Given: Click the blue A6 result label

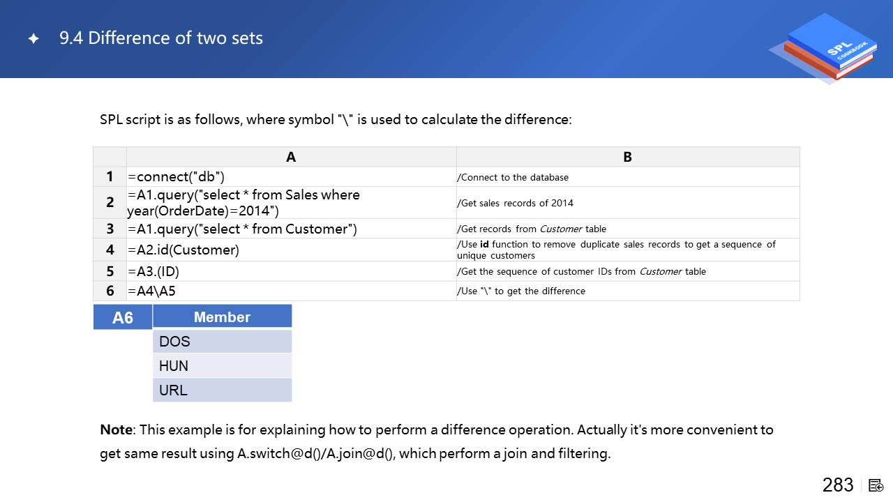Looking at the screenshot, I should (x=123, y=318).
